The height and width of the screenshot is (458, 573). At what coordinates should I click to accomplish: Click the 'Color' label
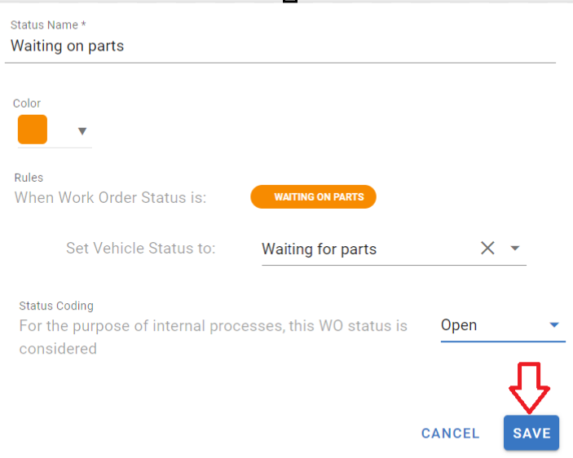click(27, 103)
